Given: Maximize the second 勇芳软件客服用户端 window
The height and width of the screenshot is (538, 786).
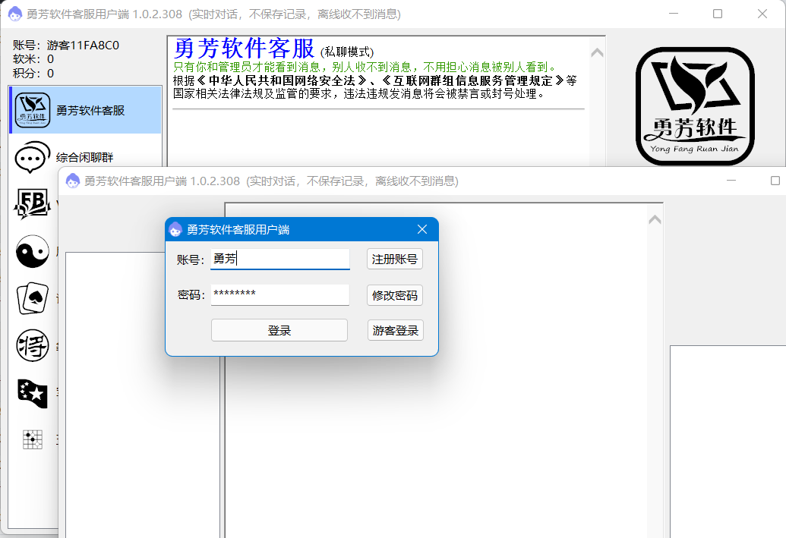Looking at the screenshot, I should [x=775, y=181].
